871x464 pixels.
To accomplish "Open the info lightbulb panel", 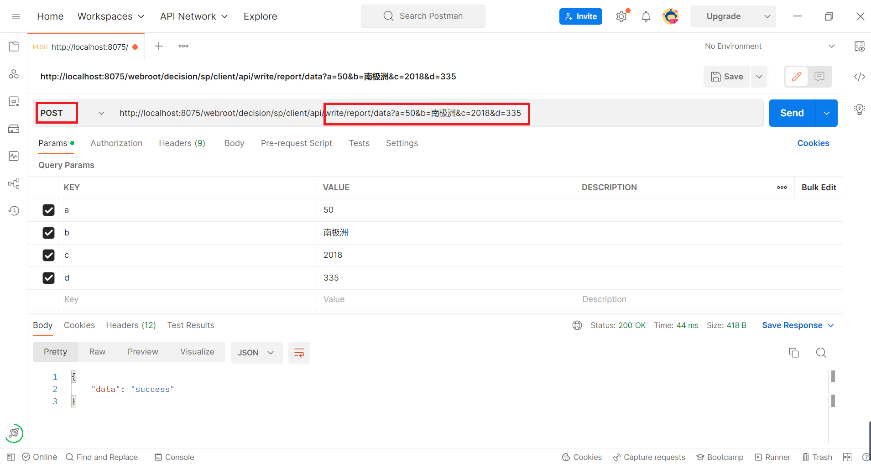I will coord(860,109).
